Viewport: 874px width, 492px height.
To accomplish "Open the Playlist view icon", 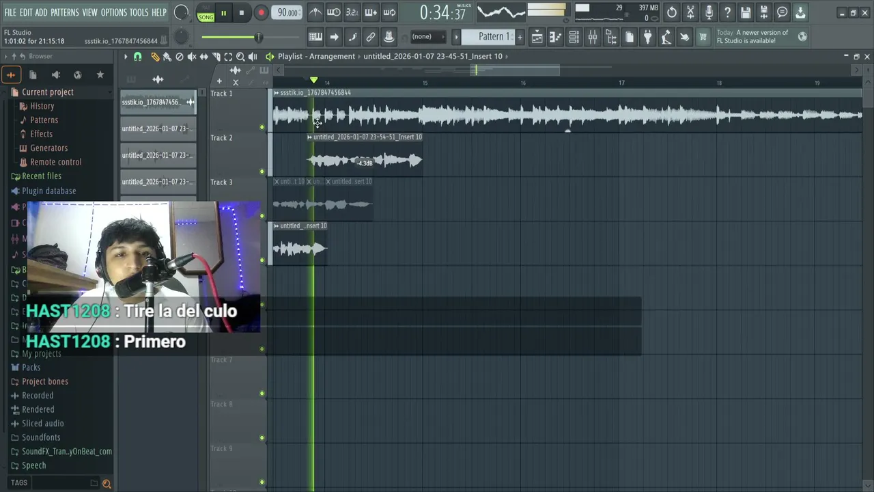I will click(537, 37).
